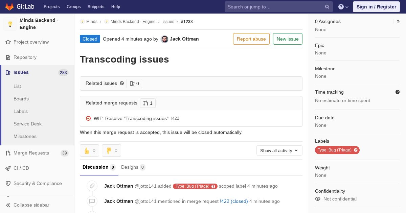This screenshot has width=406, height=213.
Task: Click Project overview home icon
Action: click(8, 42)
